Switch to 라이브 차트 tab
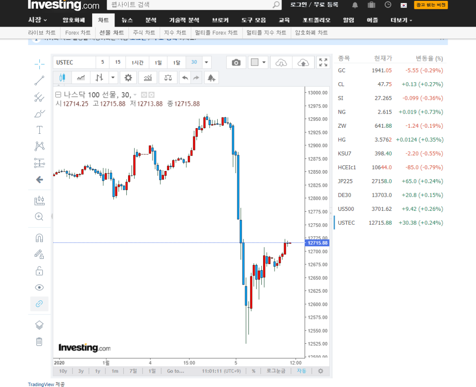Viewport: 476px width, 387px height. (42, 32)
